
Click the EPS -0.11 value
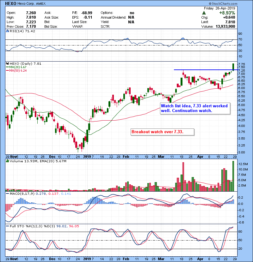(87, 17)
